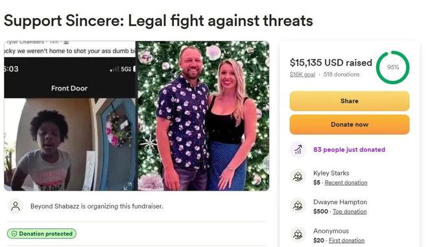The width and height of the screenshot is (428, 247).
Task: Click the fundraiser title heading
Action: [158, 21]
